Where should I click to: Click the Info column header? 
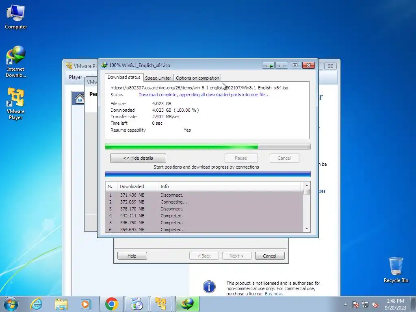[x=230, y=186]
